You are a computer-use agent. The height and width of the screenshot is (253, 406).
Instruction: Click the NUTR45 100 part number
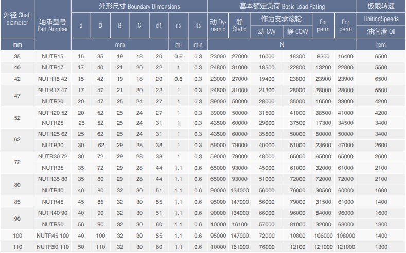[x=52, y=236]
